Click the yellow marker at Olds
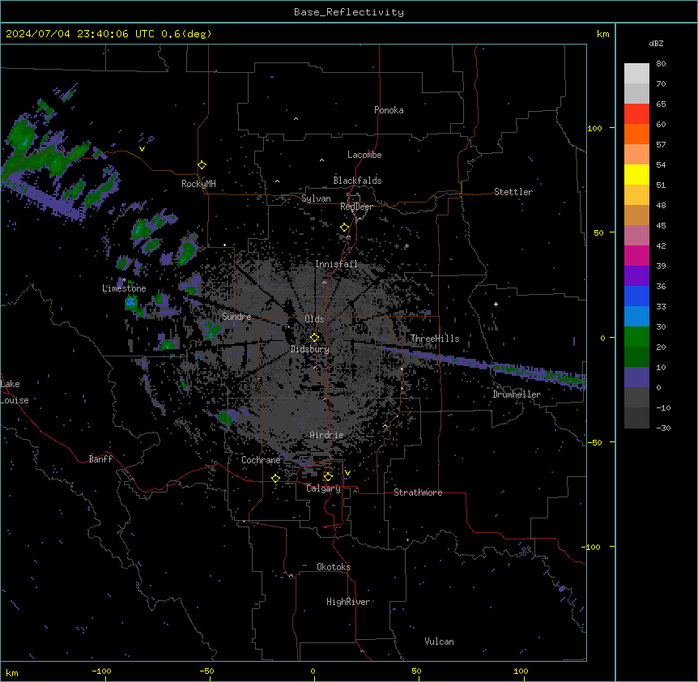698x682 pixels. 314,338
